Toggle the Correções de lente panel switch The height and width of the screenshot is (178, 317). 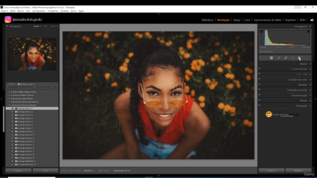pyautogui.click(x=260, y=89)
